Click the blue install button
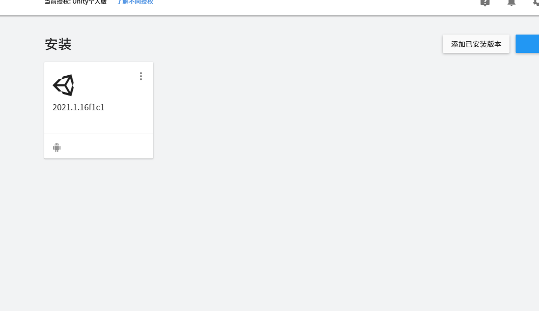539x311 pixels. pos(527,44)
